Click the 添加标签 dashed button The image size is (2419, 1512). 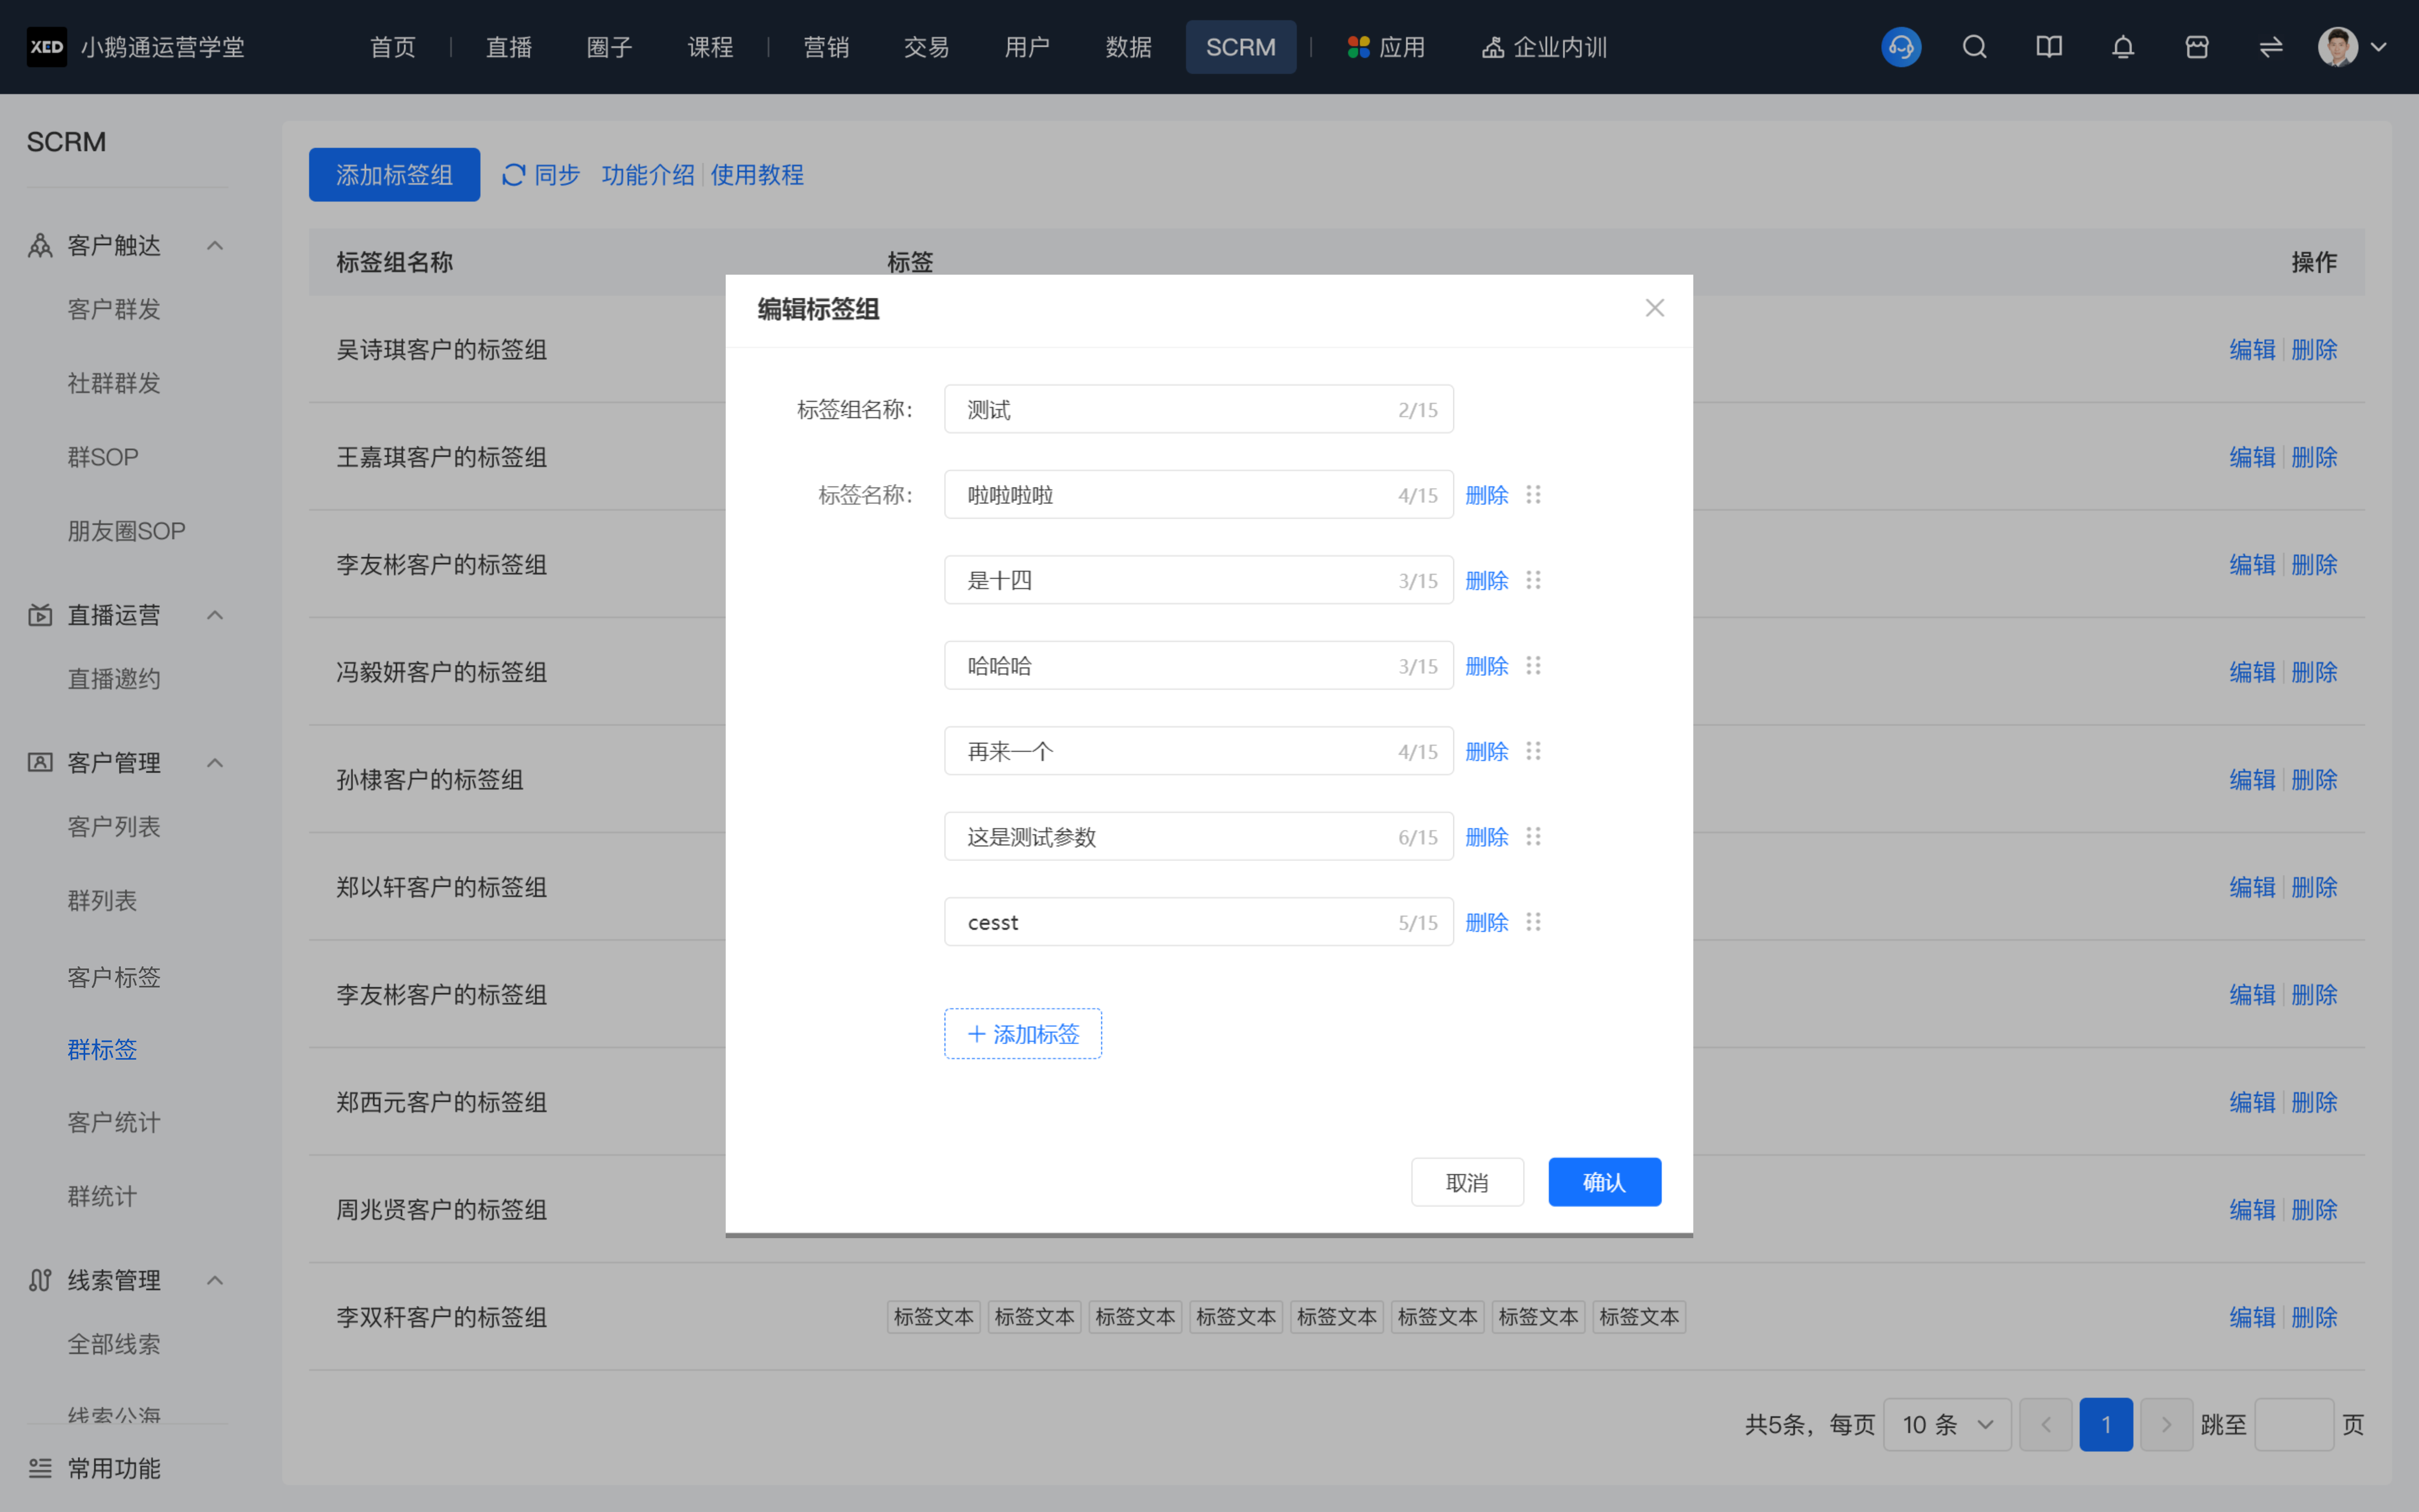pos(1023,1033)
